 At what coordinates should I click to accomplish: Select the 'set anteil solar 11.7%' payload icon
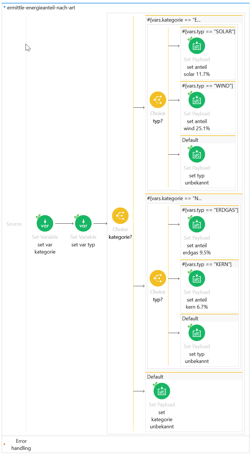(197, 46)
